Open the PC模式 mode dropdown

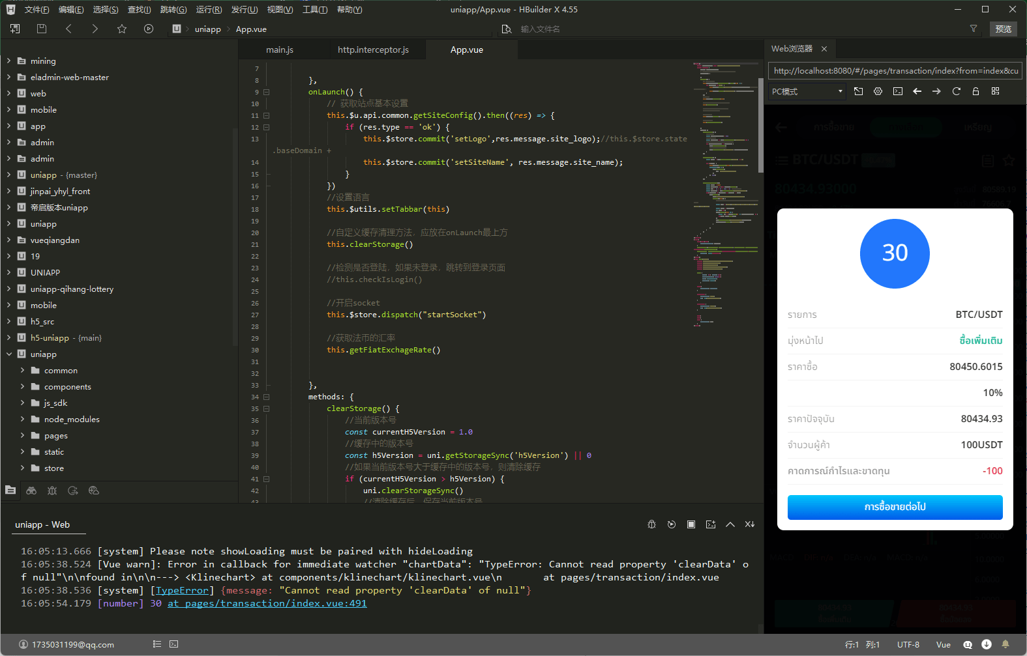807,91
